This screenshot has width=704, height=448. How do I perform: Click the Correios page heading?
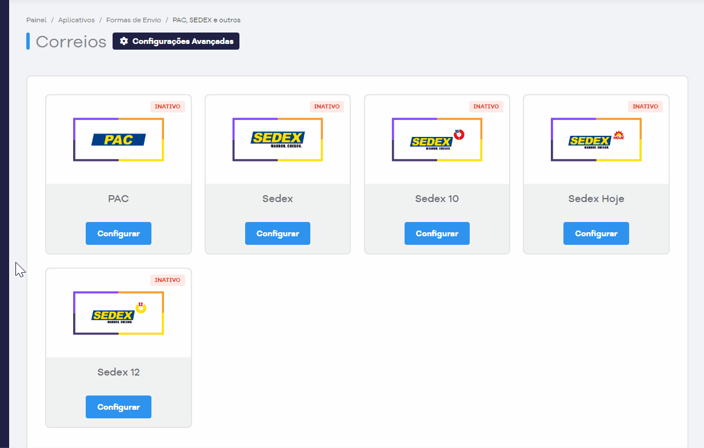point(71,42)
